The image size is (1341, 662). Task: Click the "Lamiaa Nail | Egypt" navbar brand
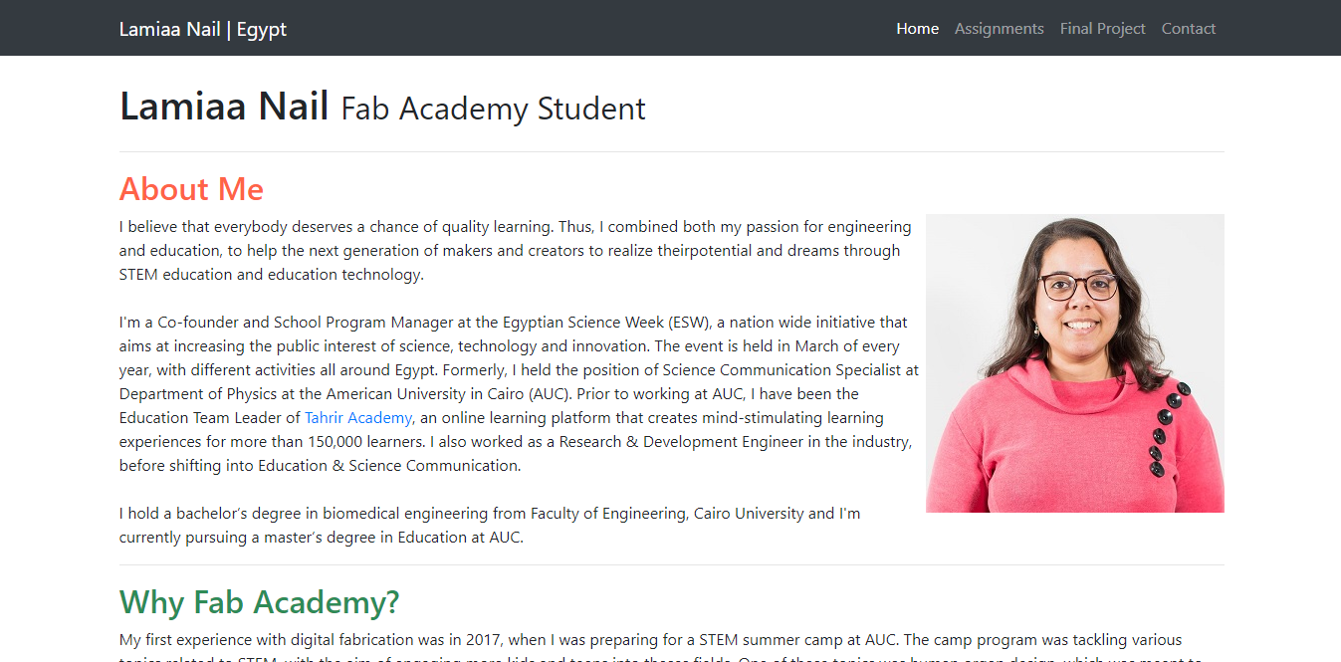[202, 29]
